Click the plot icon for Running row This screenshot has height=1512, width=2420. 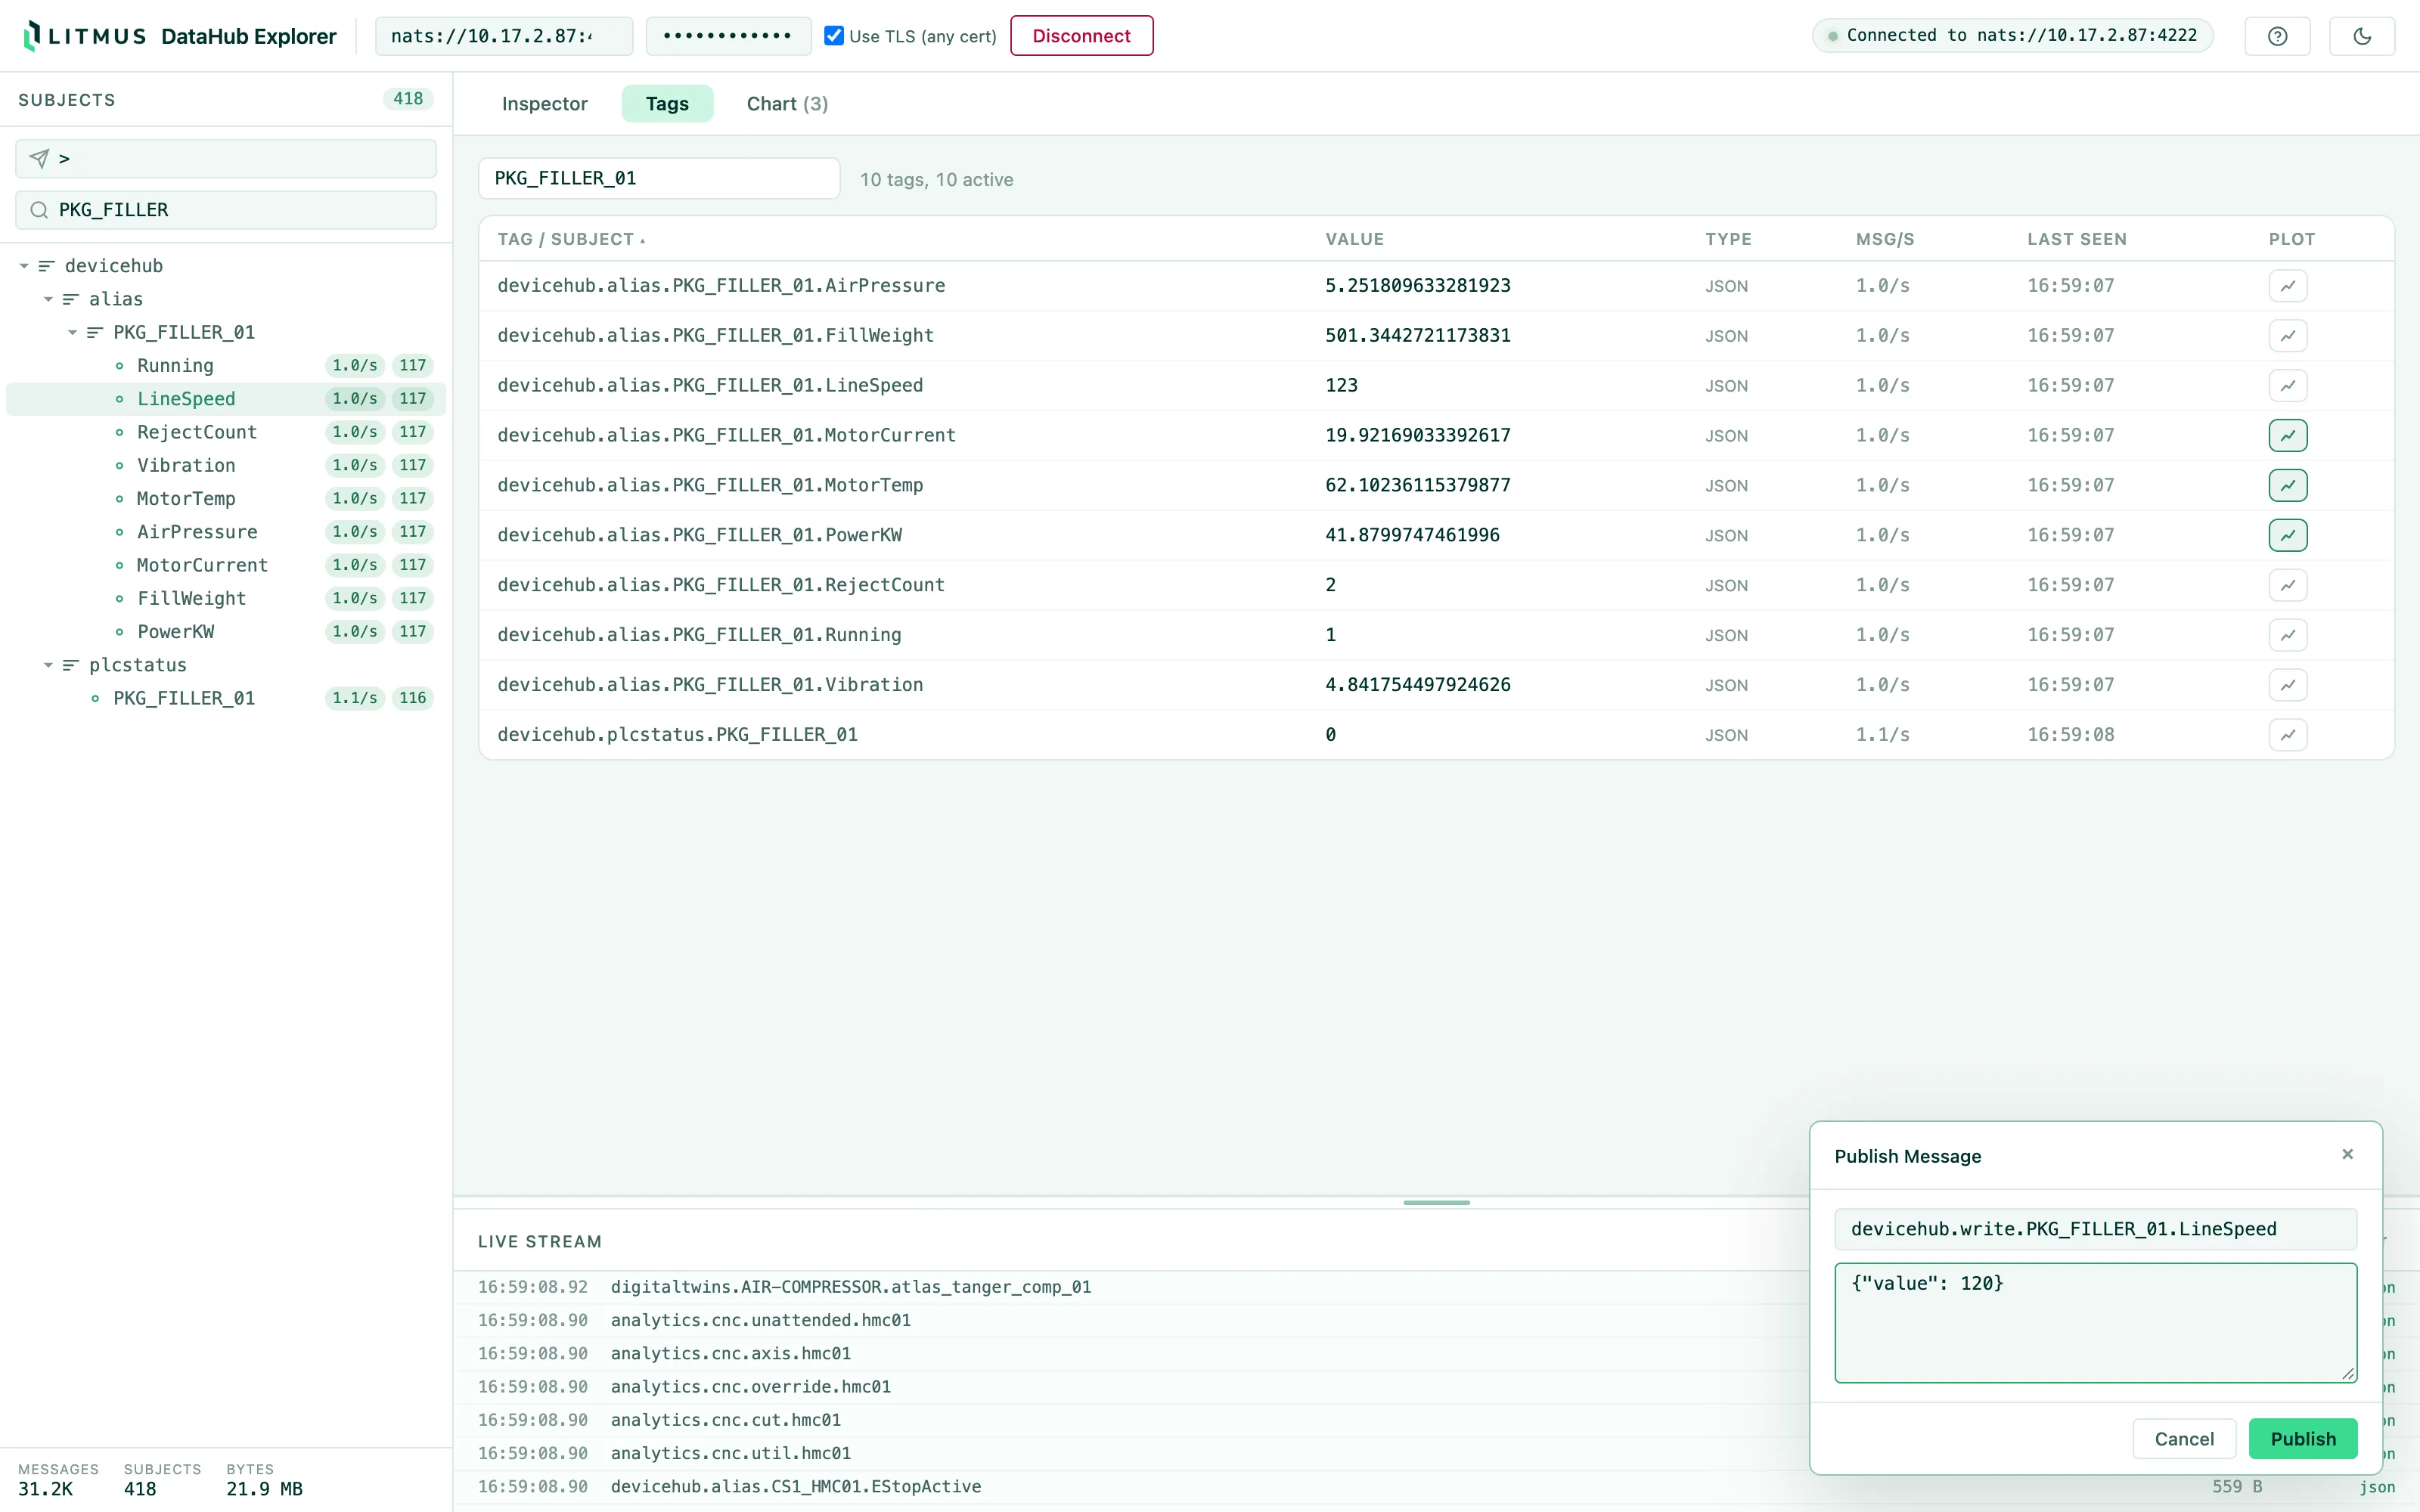pyautogui.click(x=2288, y=635)
